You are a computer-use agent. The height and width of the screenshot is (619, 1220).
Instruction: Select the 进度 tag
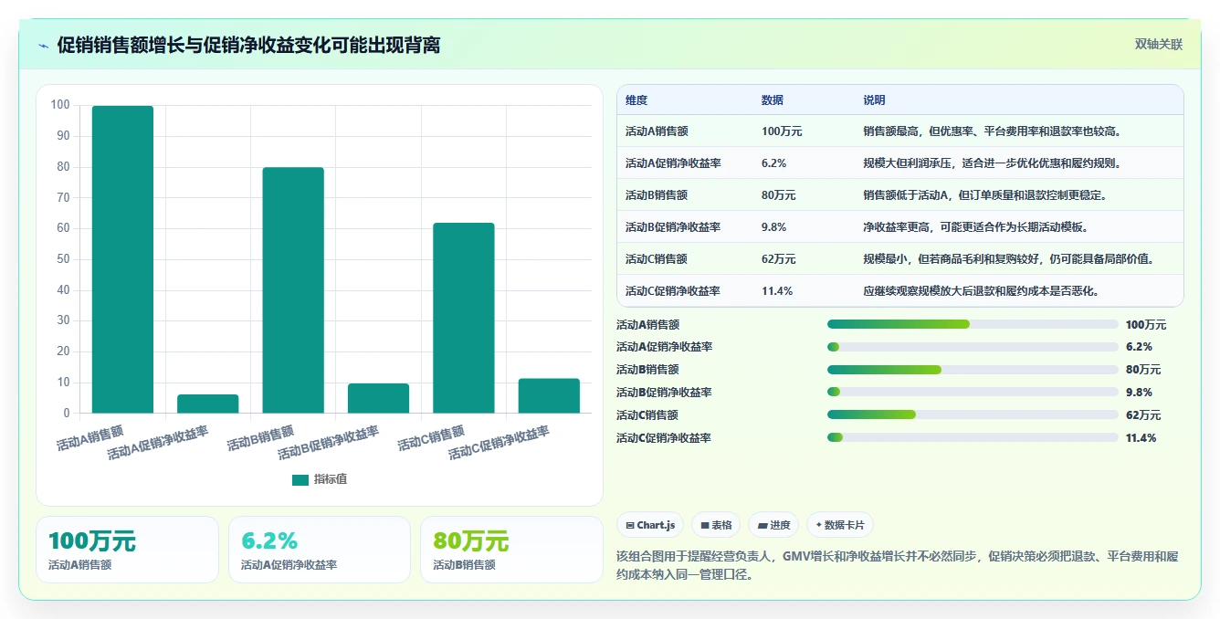(773, 525)
